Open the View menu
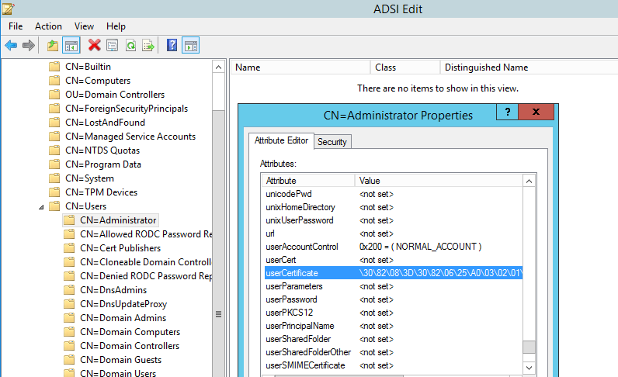Screen dimensions: 618x377 tap(84, 26)
